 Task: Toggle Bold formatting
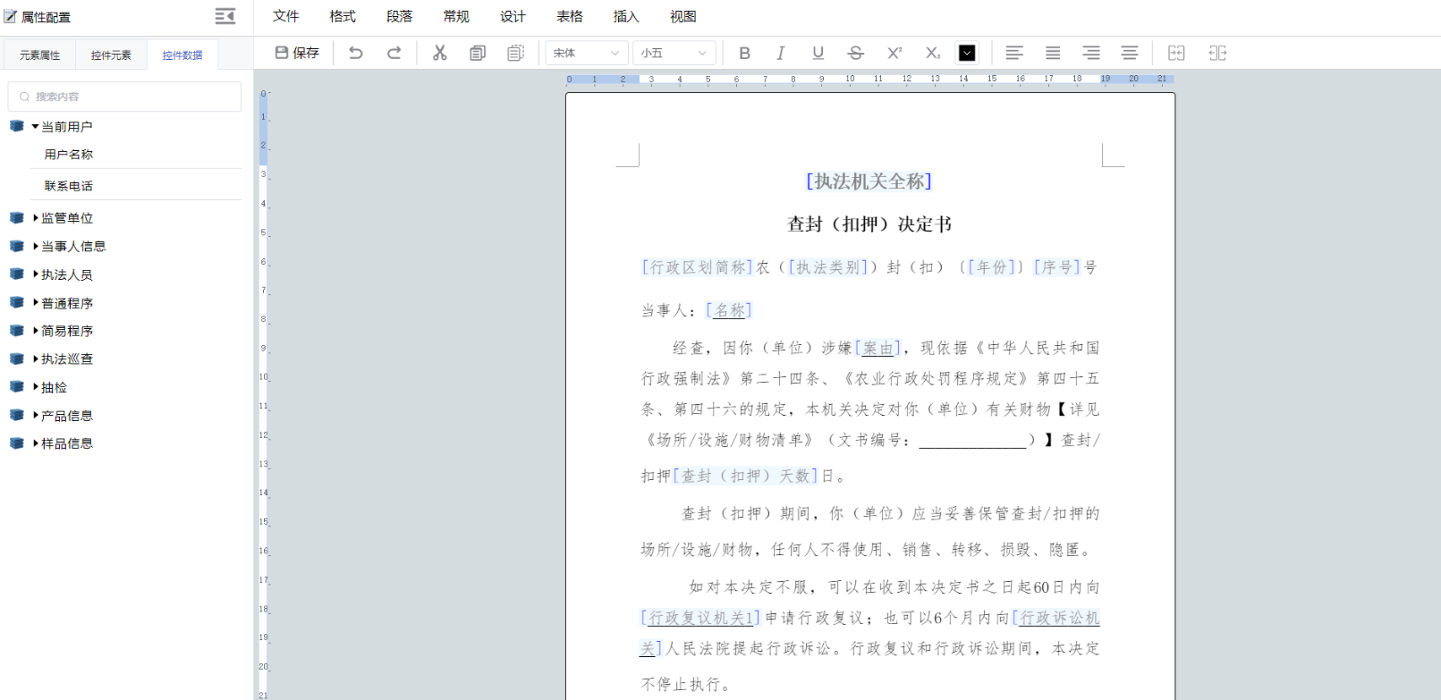pos(744,53)
